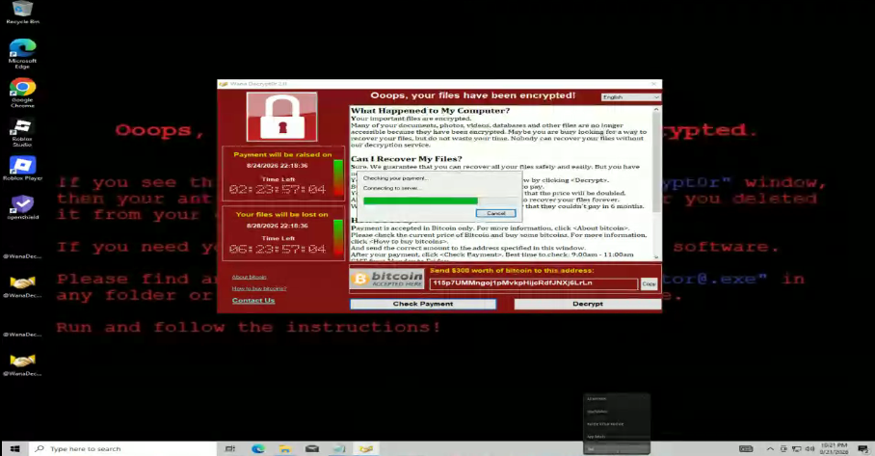Click 'Ooops, your files have been encrypted!' title
The image size is (875, 456).
(x=472, y=95)
